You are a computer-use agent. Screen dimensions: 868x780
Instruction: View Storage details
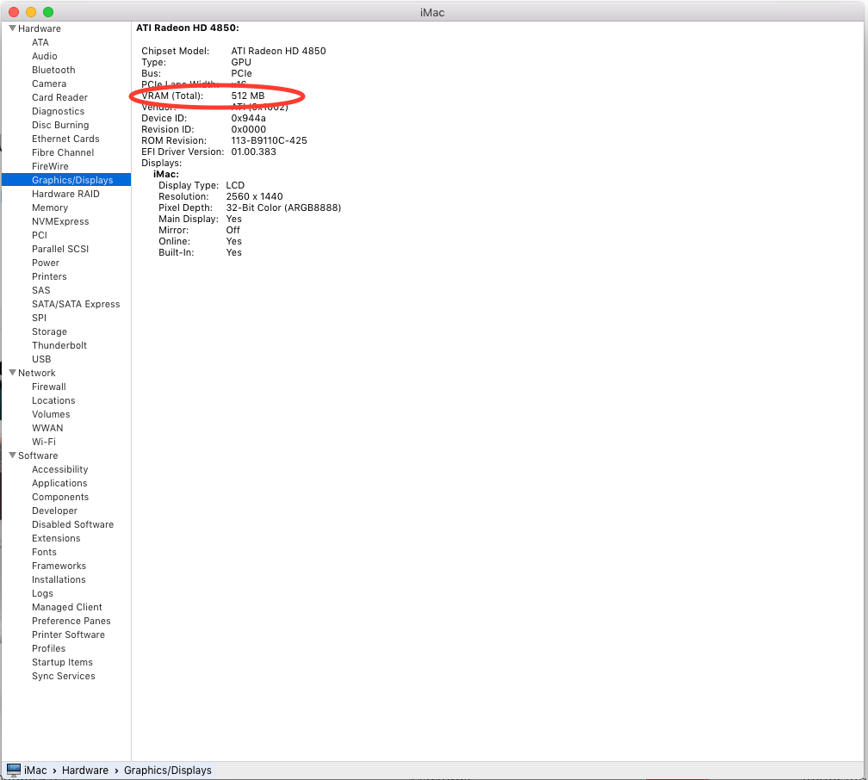point(49,331)
